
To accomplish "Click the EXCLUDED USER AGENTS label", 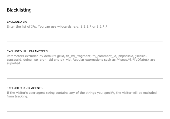I will [x=25, y=88].
